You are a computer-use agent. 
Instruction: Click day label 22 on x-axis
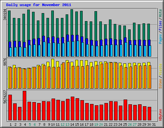pyautogui.click(x=111, y=124)
